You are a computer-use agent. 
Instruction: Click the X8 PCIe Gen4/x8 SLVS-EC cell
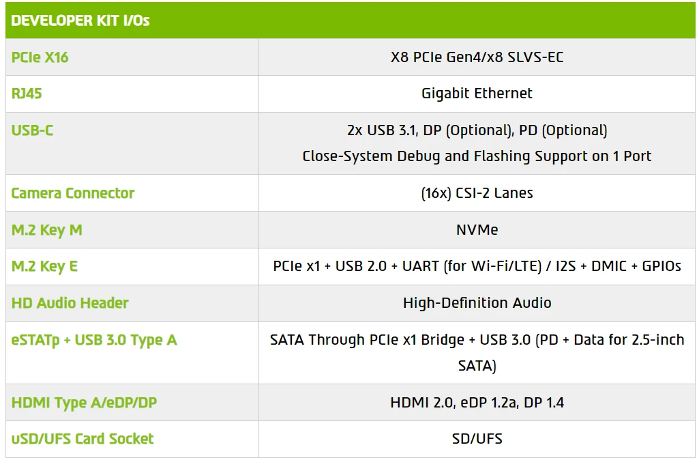tap(477, 57)
